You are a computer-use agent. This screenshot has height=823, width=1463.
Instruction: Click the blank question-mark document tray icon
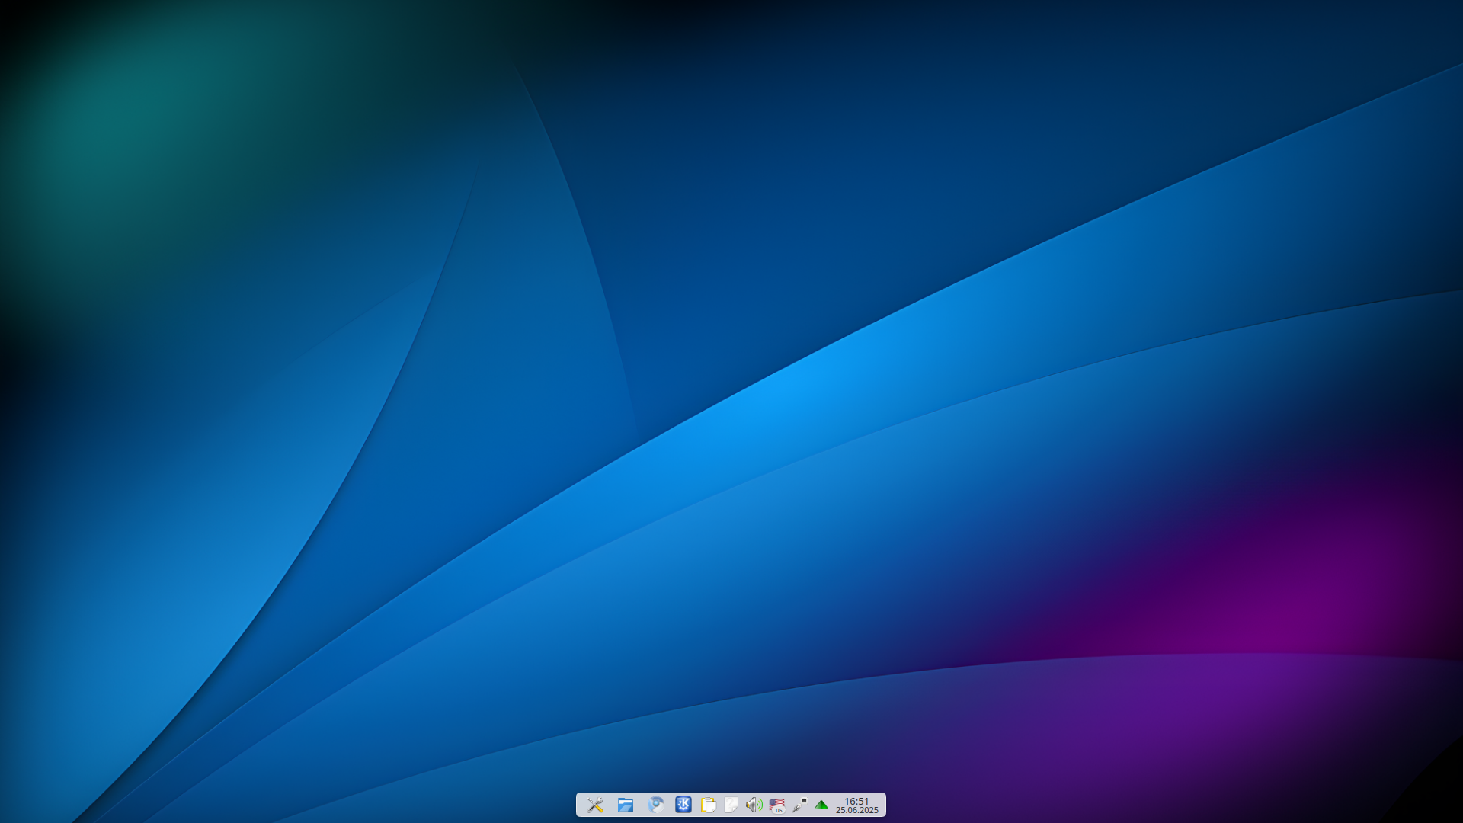coord(731,805)
